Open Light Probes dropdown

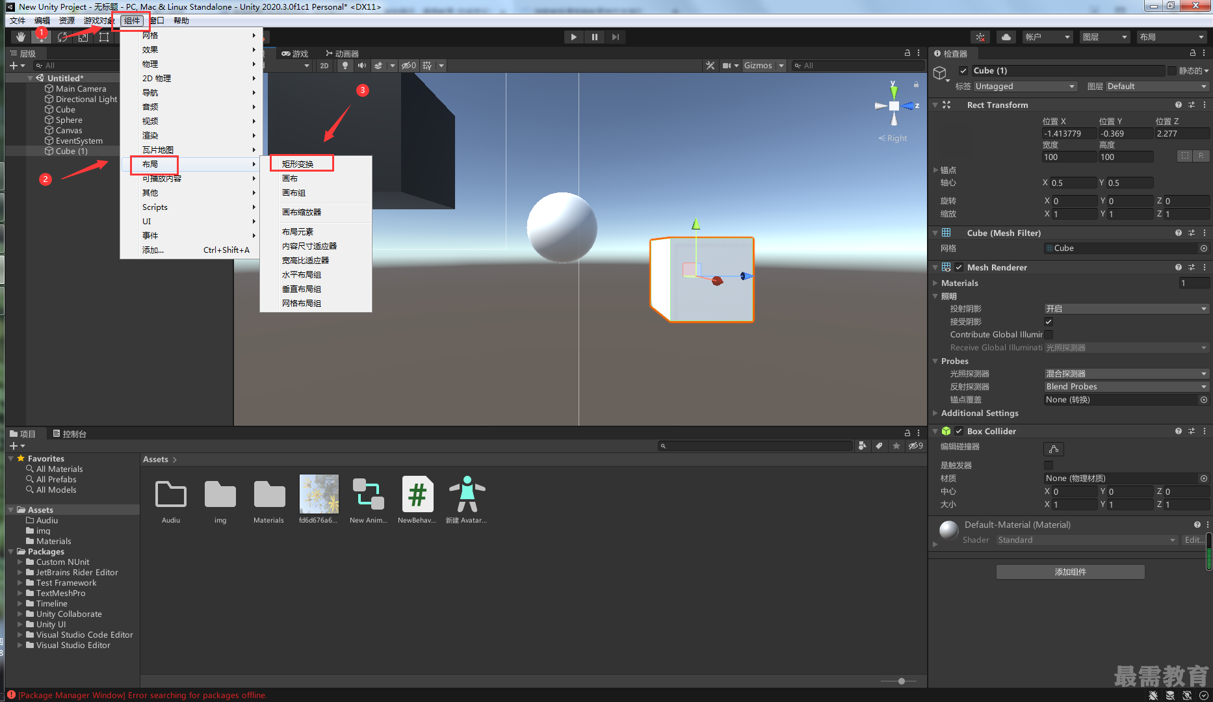click(x=1127, y=374)
